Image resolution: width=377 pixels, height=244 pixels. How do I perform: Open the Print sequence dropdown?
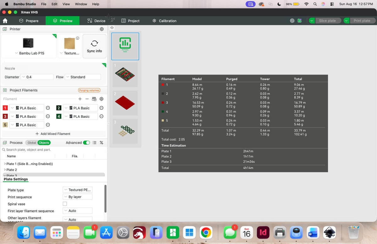[77, 197]
